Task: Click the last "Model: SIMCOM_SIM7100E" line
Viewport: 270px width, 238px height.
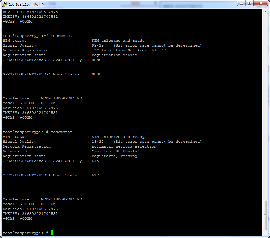Action: point(29,204)
